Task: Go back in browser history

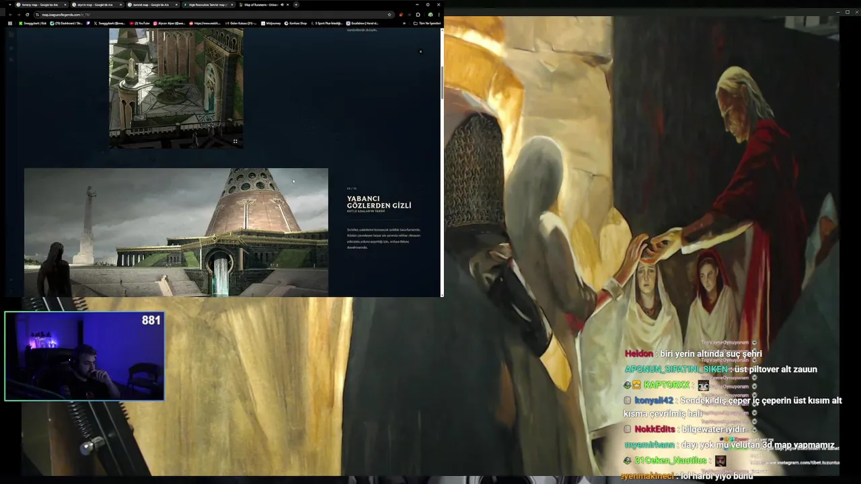Action: tap(10, 15)
